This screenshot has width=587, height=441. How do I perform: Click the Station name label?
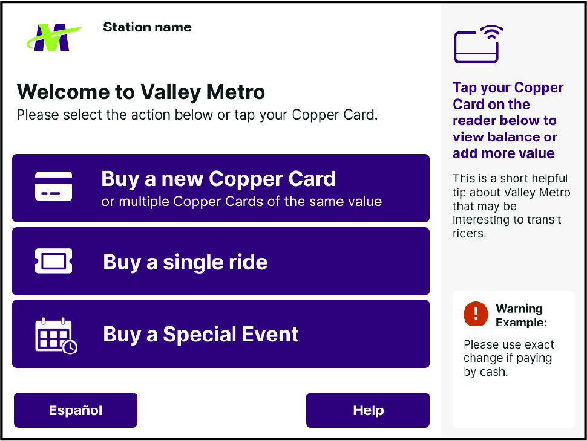147,27
